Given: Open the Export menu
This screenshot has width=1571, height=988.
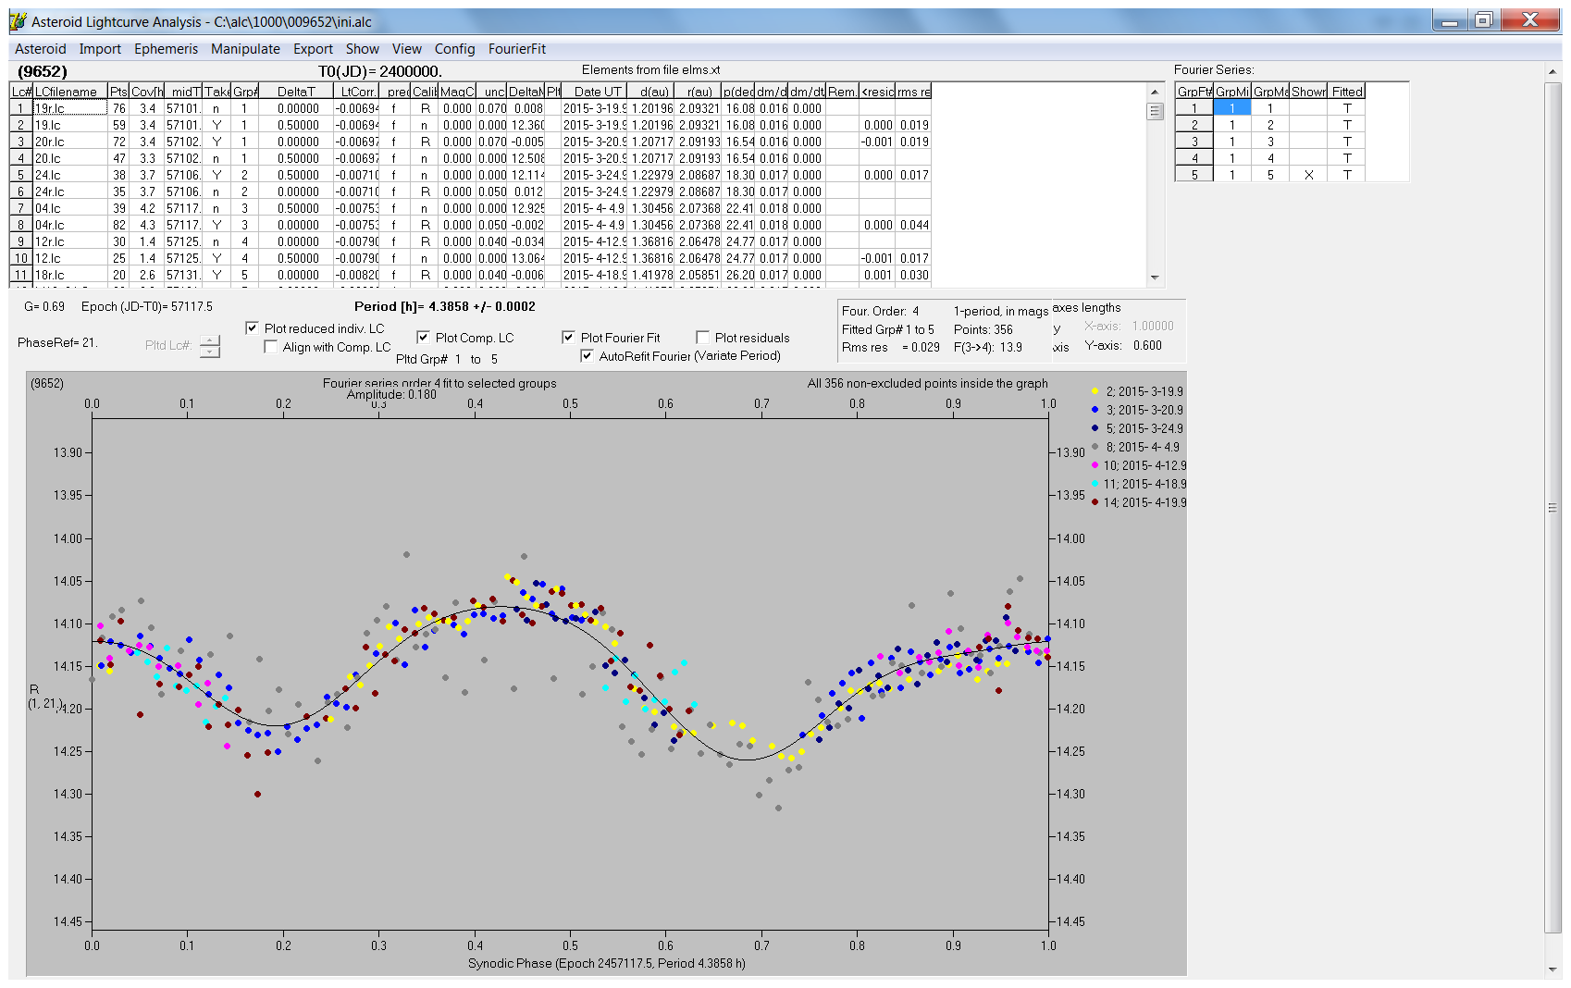Looking at the screenshot, I should click(x=313, y=49).
